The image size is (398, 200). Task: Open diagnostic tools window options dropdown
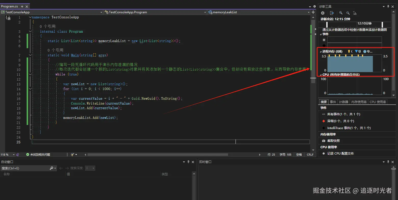pos(384,6)
